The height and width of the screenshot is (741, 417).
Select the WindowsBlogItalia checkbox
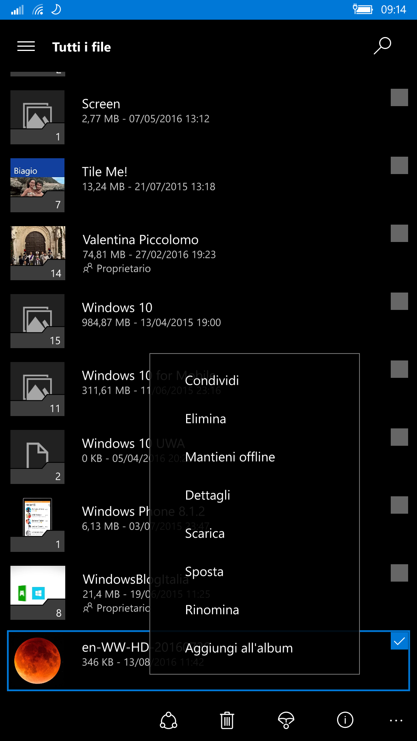point(399,573)
